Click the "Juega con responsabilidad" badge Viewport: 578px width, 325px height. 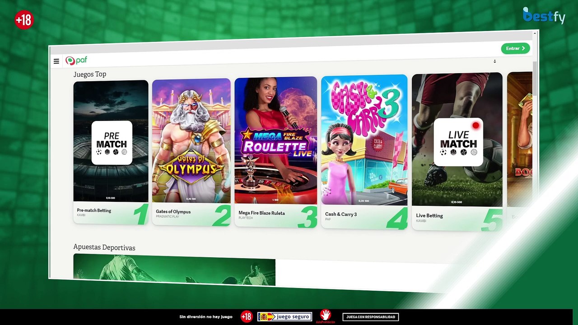pyautogui.click(x=371, y=317)
